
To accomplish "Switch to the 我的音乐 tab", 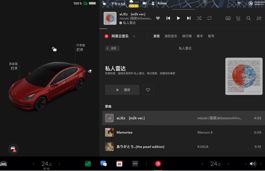I will click(171, 36).
